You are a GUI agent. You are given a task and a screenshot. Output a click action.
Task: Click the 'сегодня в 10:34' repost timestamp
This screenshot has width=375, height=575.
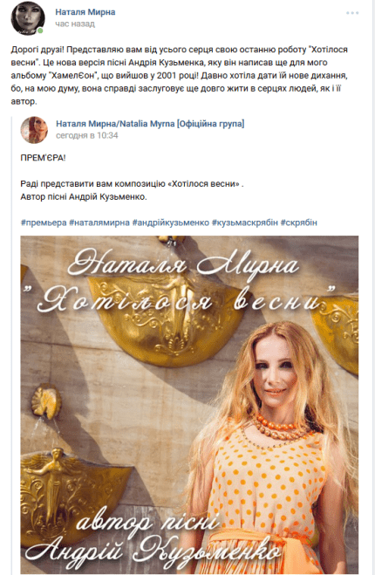[87, 135]
